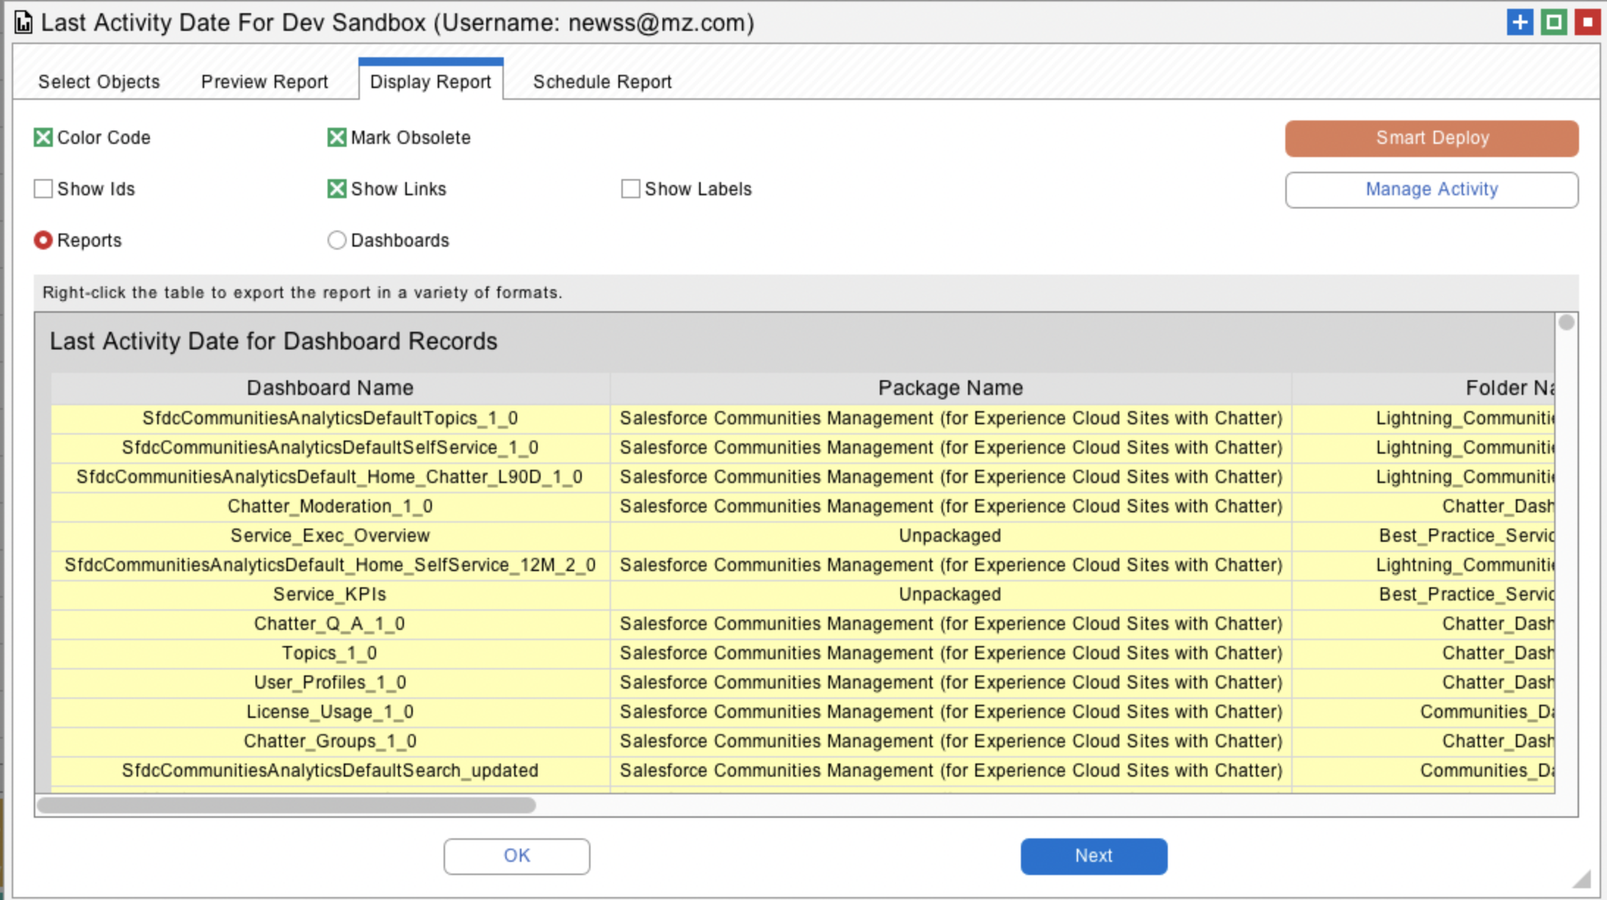Select the Service_Exec_Overview dashboard

pos(330,536)
